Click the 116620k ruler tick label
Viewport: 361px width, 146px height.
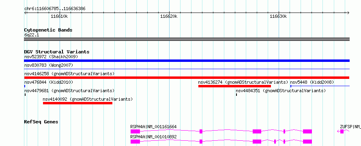coord(169,16)
